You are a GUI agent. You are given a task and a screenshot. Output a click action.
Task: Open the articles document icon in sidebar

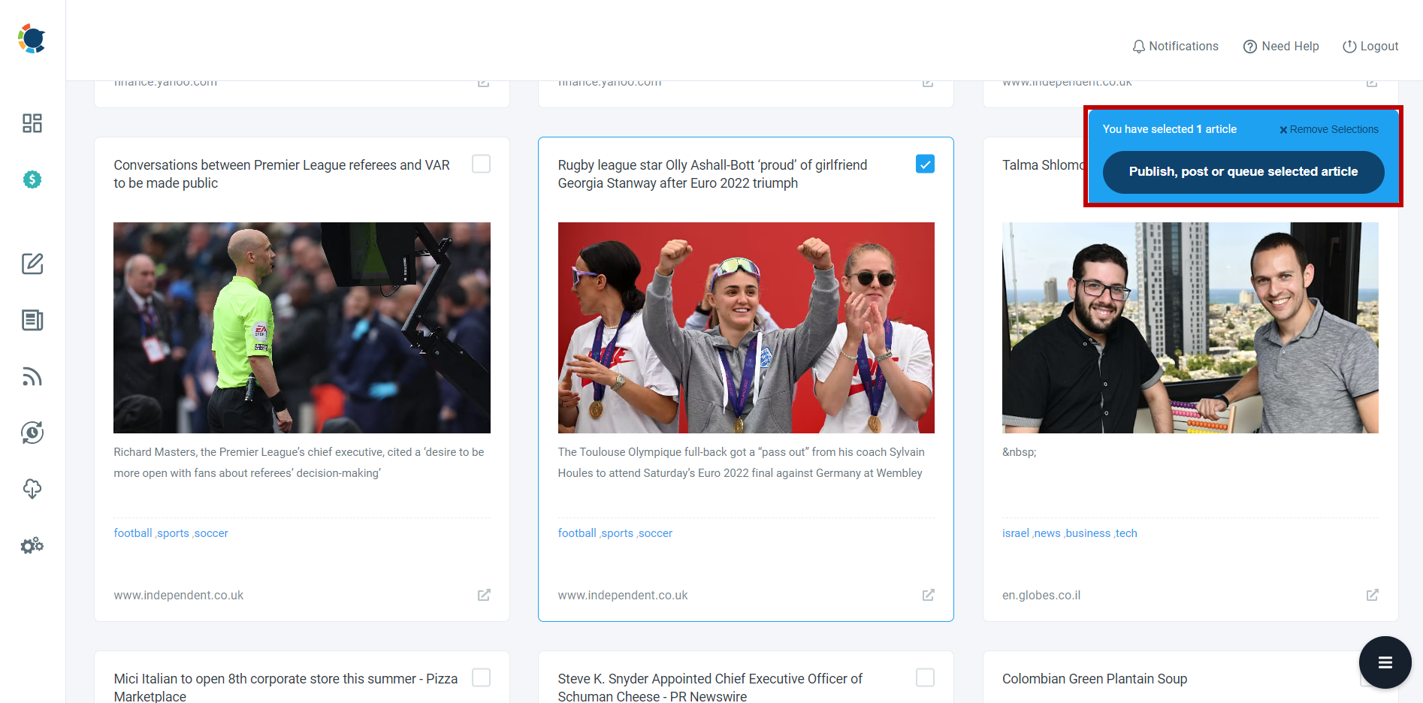pyautogui.click(x=32, y=320)
